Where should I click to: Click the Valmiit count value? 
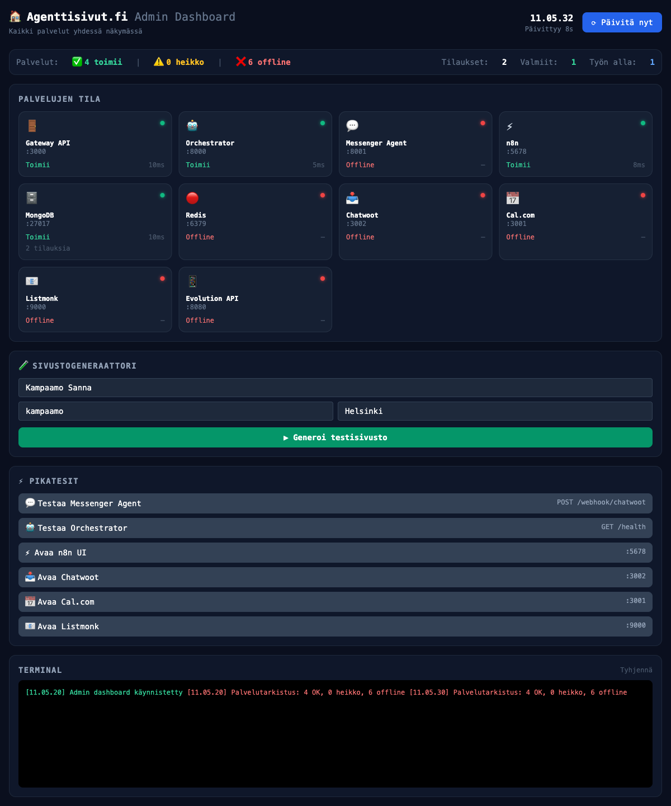point(573,62)
